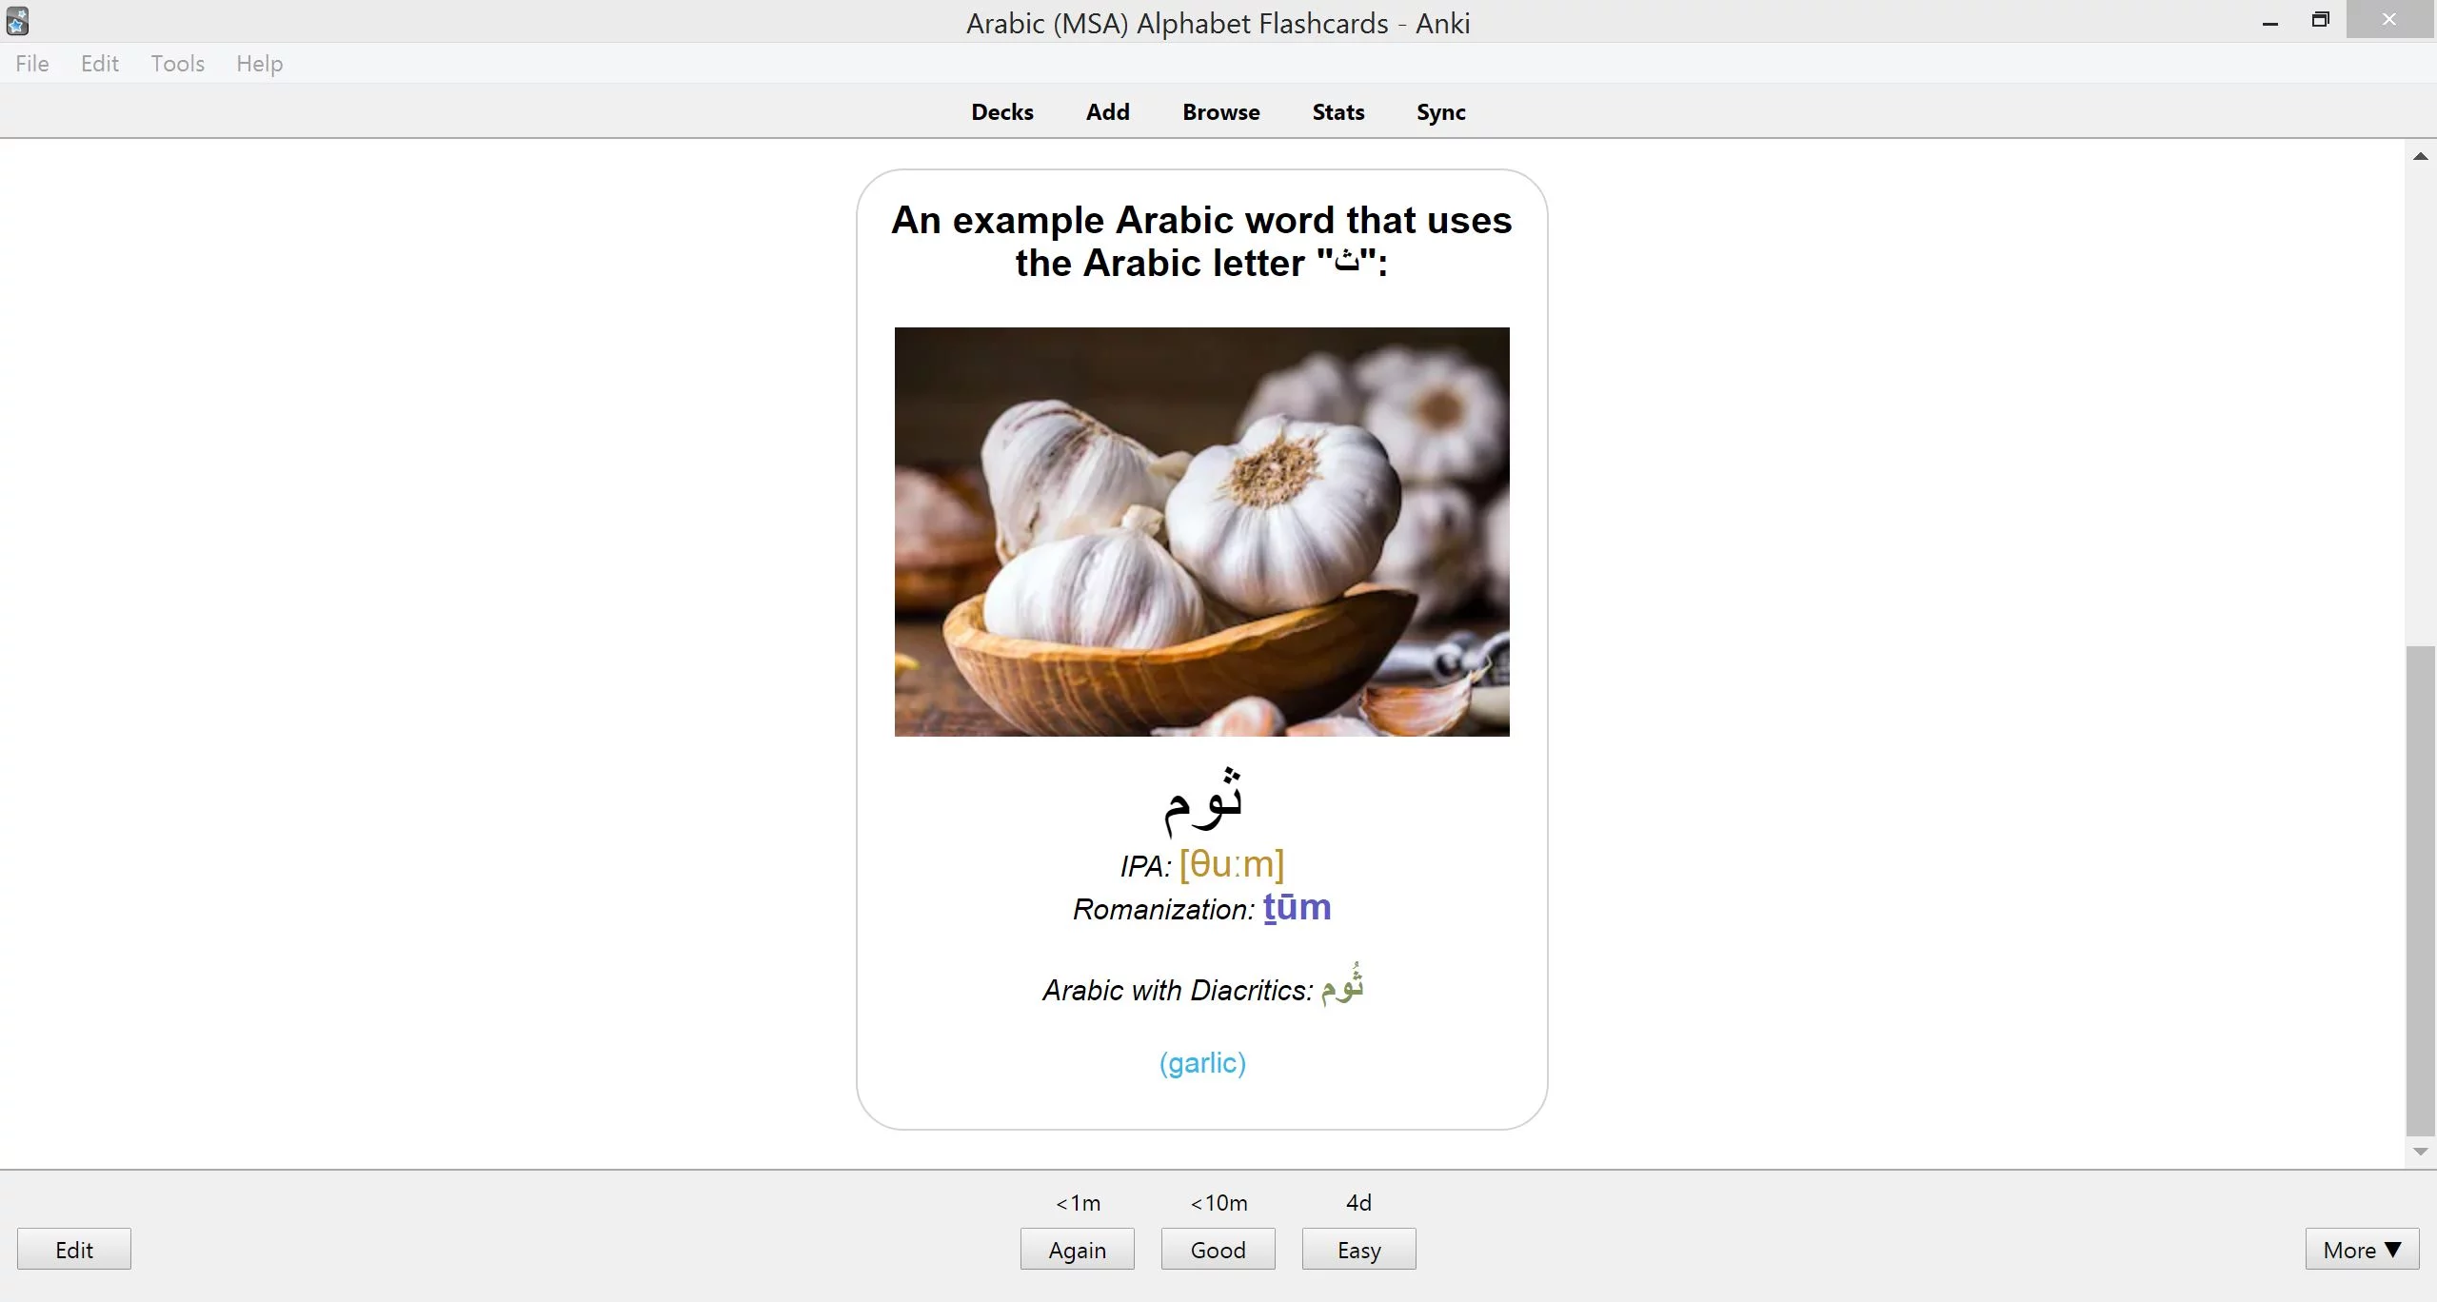The image size is (2437, 1302).
Task: Restore down the Anki window
Action: [2320, 21]
